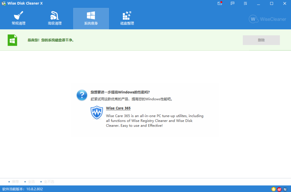
Task: Click the 全选 select all link
Action: point(31,182)
